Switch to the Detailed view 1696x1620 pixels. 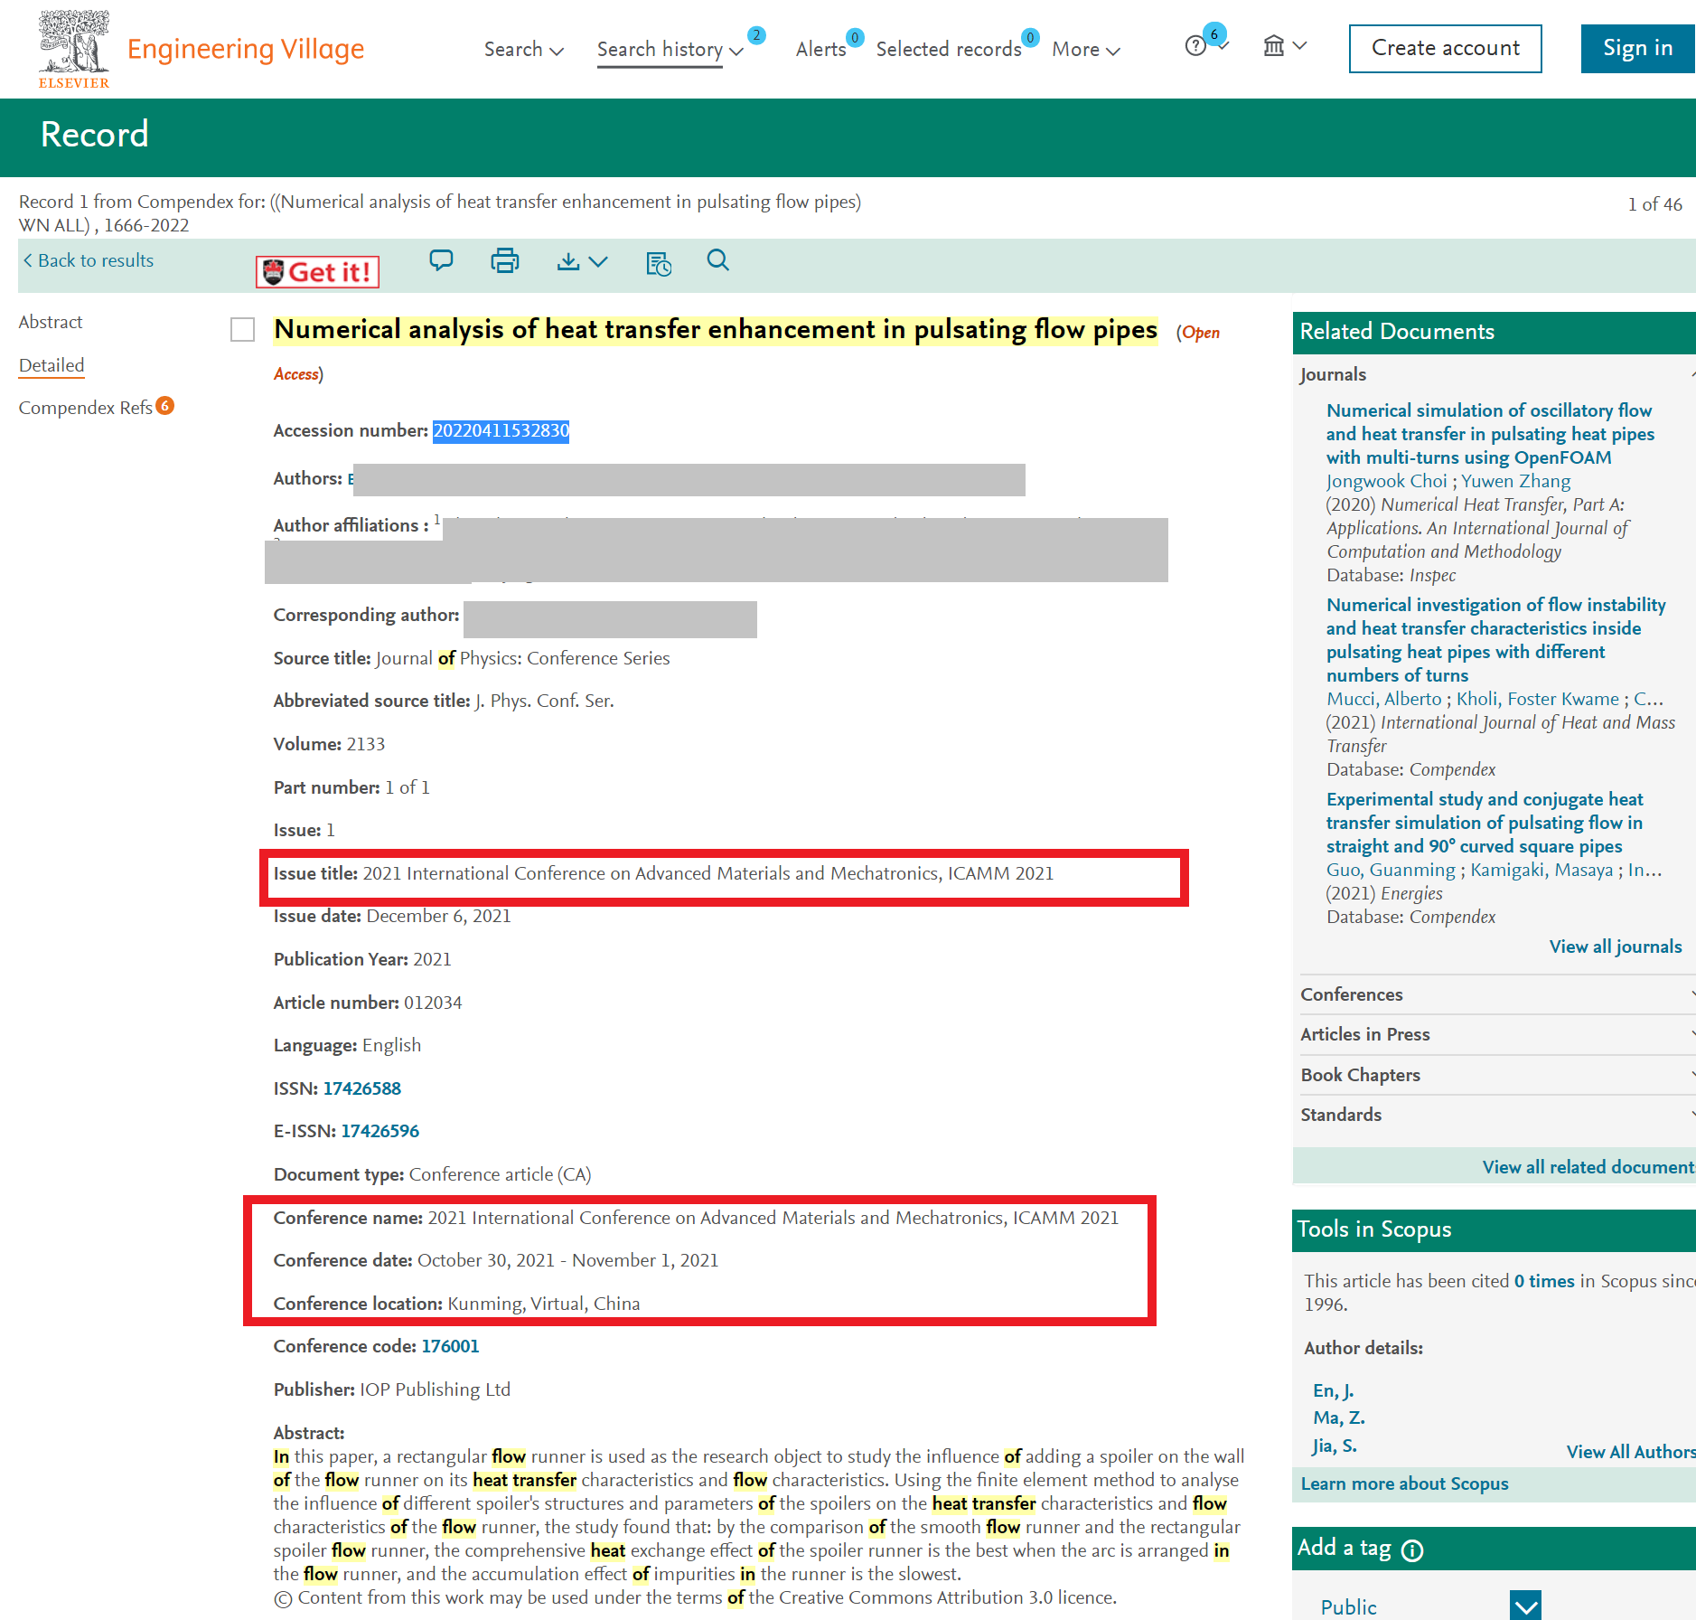(x=52, y=365)
